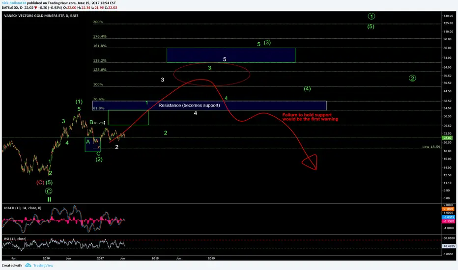This screenshot has width=458, height=270.
Task: Click the 110.00 price axis value
Action: pyautogui.click(x=448, y=31)
